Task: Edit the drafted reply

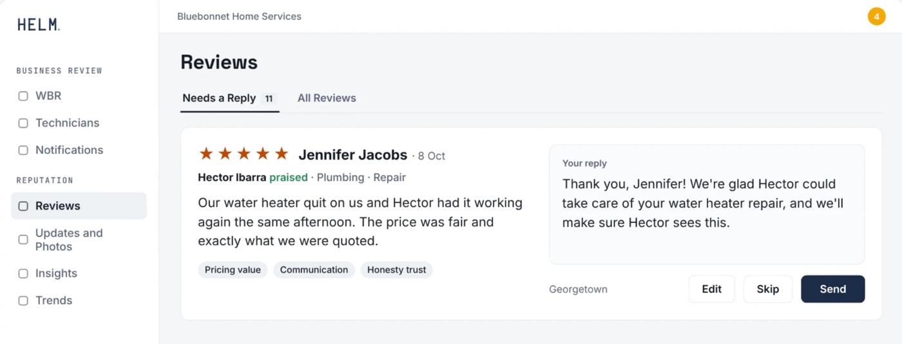Action: (711, 289)
